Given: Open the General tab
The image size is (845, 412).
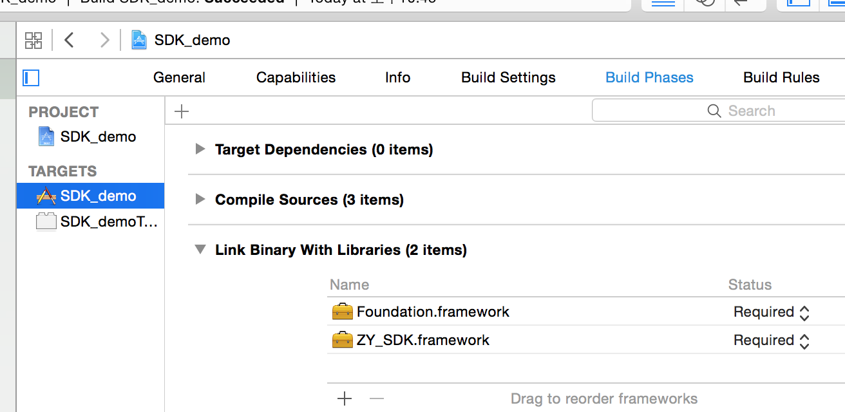Looking at the screenshot, I should pyautogui.click(x=179, y=77).
